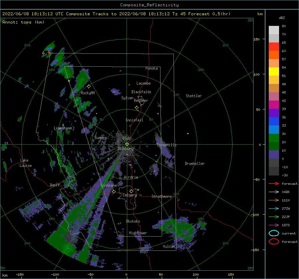Click the yellow diamond marker below Cochrane
299x279 pixels.
click(x=114, y=191)
